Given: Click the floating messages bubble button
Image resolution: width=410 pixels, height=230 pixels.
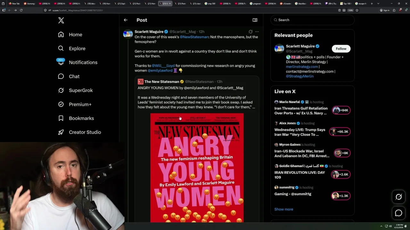Looking at the screenshot, I should coord(398,213).
